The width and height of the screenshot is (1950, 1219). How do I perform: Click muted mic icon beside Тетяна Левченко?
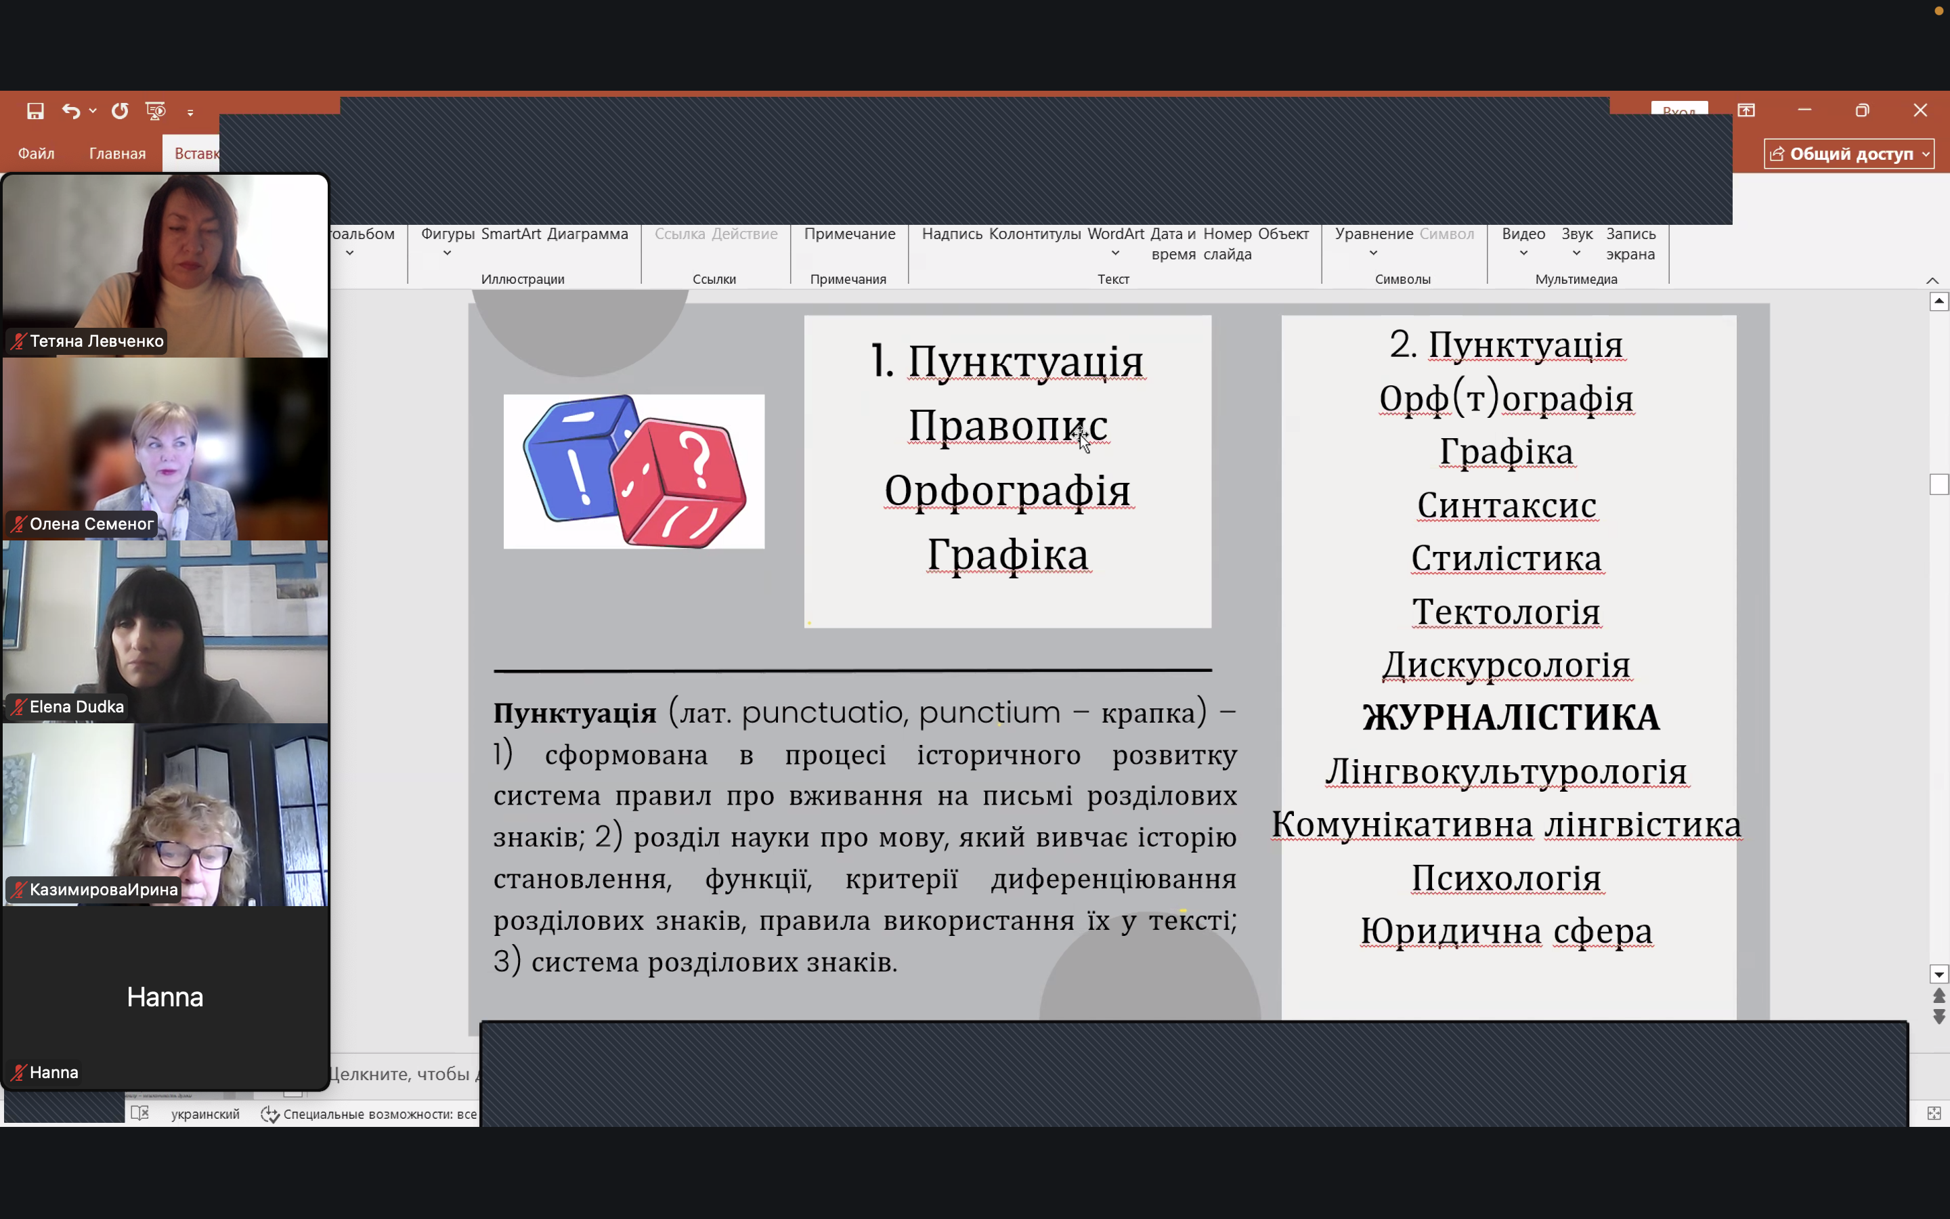click(x=18, y=341)
